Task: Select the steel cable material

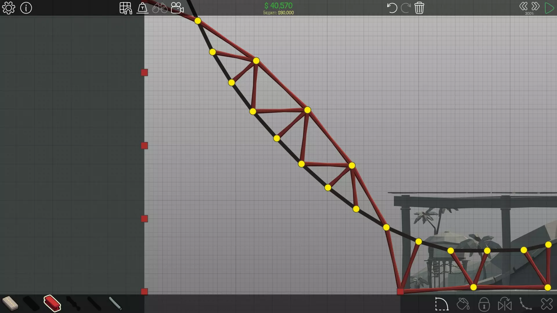Action: [x=115, y=303]
